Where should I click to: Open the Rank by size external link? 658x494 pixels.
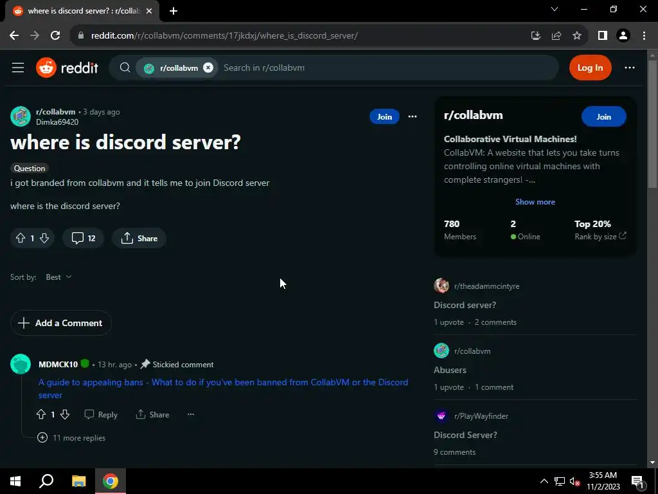point(600,237)
